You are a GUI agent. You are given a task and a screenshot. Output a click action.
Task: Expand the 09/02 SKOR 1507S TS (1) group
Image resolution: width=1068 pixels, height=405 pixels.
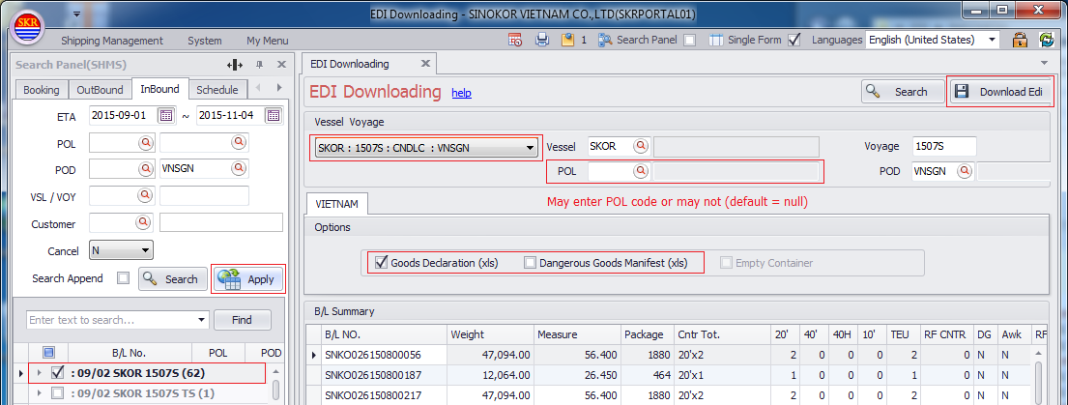pos(39,392)
